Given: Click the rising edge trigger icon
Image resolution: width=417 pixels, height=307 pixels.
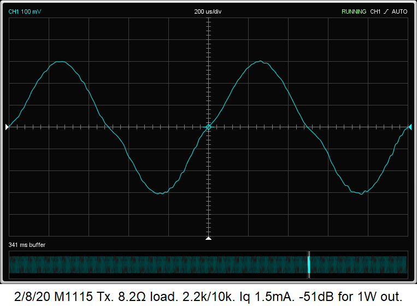Looking at the screenshot, I should (x=386, y=11).
